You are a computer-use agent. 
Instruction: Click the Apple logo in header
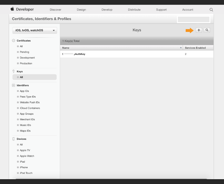point(12,9)
